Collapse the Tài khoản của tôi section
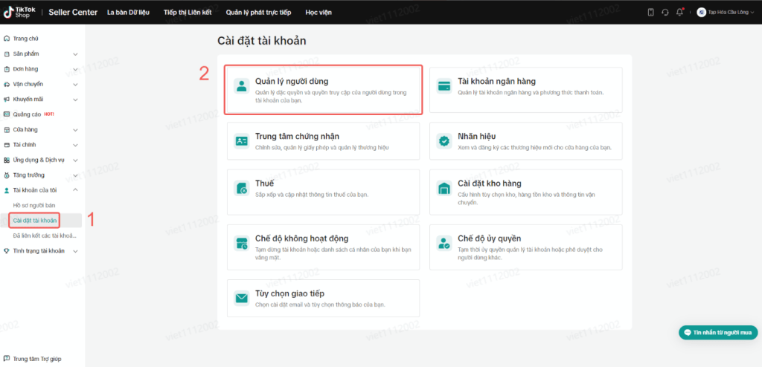 pyautogui.click(x=75, y=190)
